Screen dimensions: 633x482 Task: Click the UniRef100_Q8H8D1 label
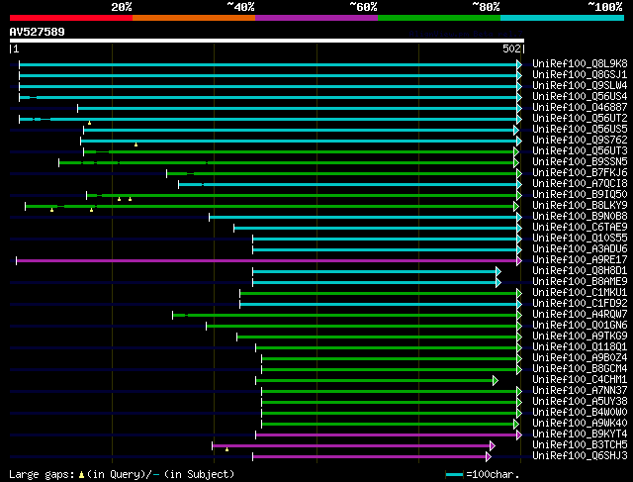click(x=580, y=271)
